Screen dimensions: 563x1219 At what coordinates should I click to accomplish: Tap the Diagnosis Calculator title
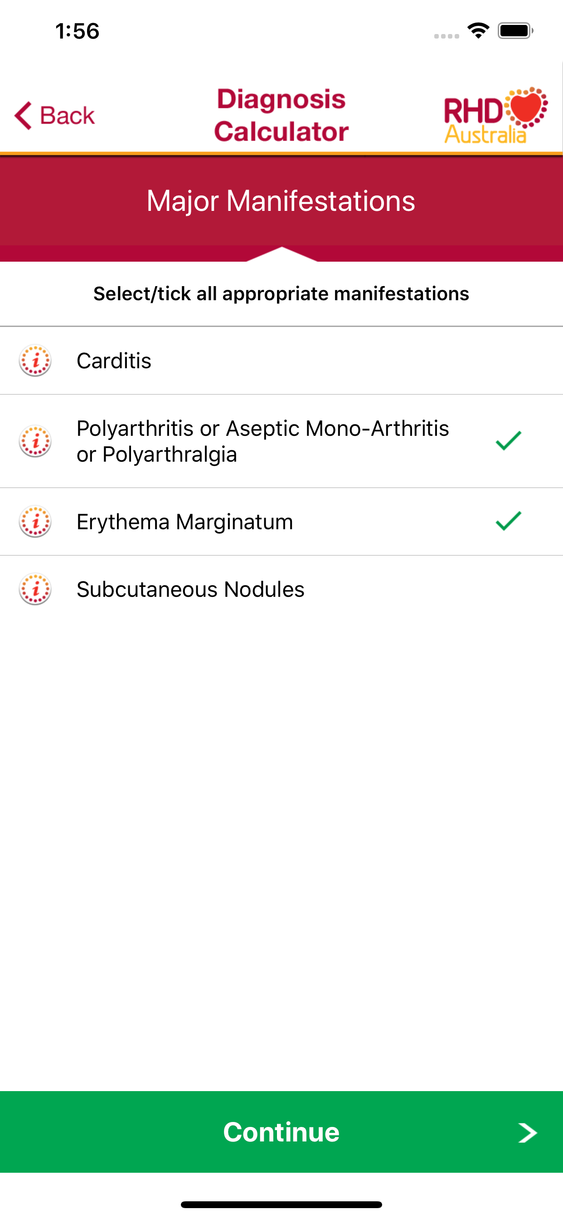tap(281, 116)
